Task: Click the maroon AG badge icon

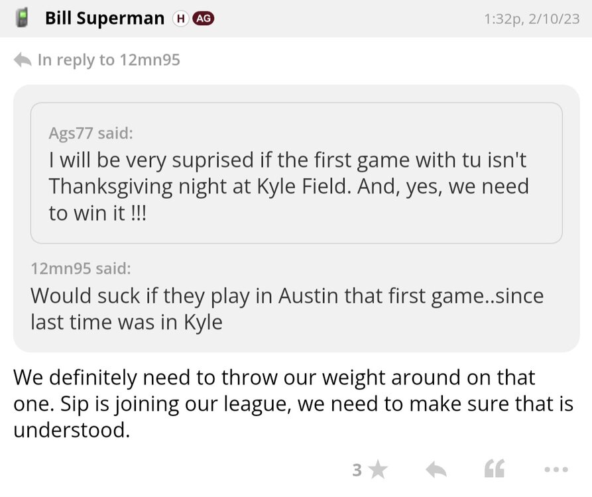Action: pyautogui.click(x=203, y=19)
